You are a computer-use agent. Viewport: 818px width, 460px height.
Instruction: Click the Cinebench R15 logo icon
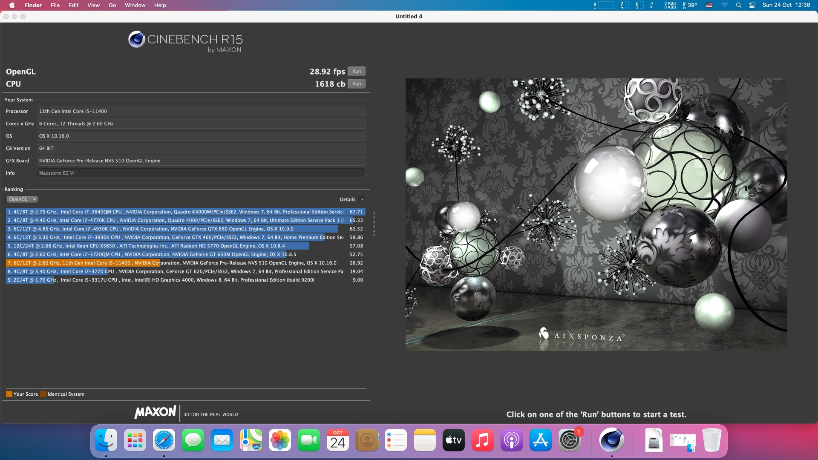(136, 40)
